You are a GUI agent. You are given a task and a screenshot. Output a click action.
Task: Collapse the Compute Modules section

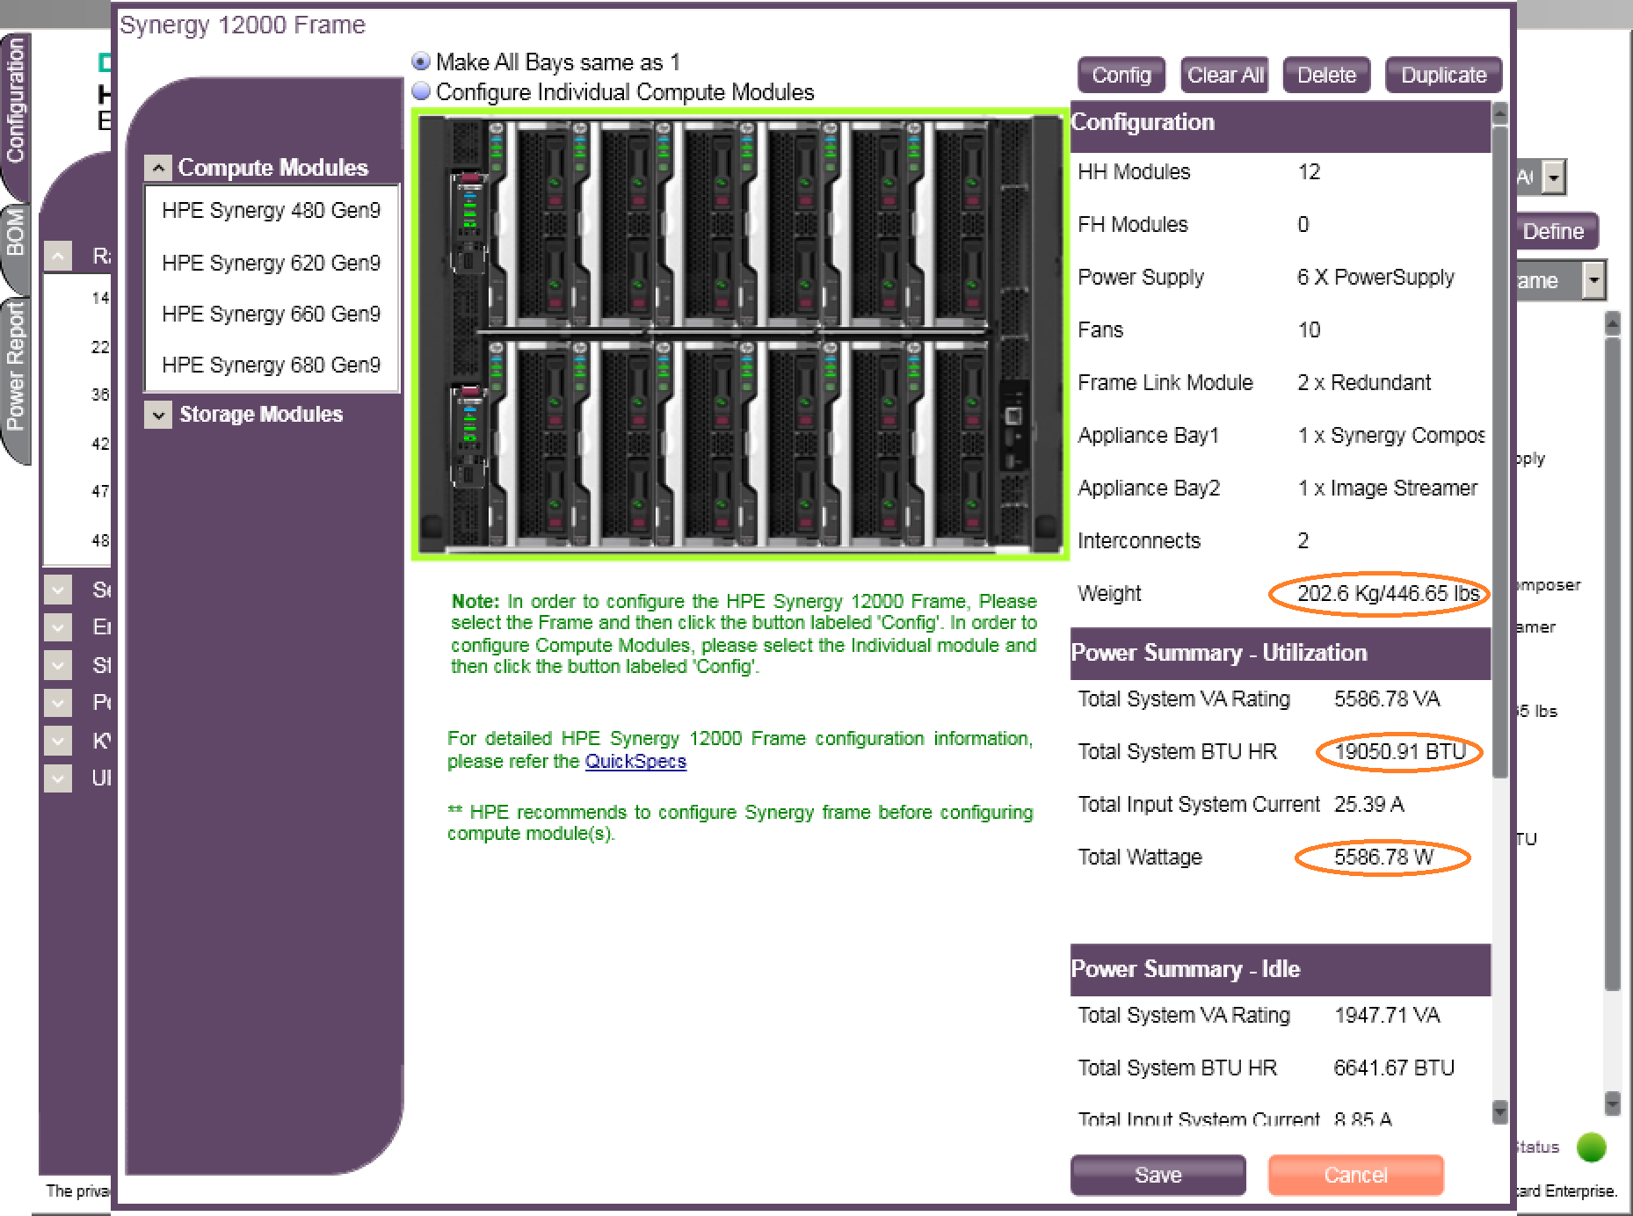point(157,168)
